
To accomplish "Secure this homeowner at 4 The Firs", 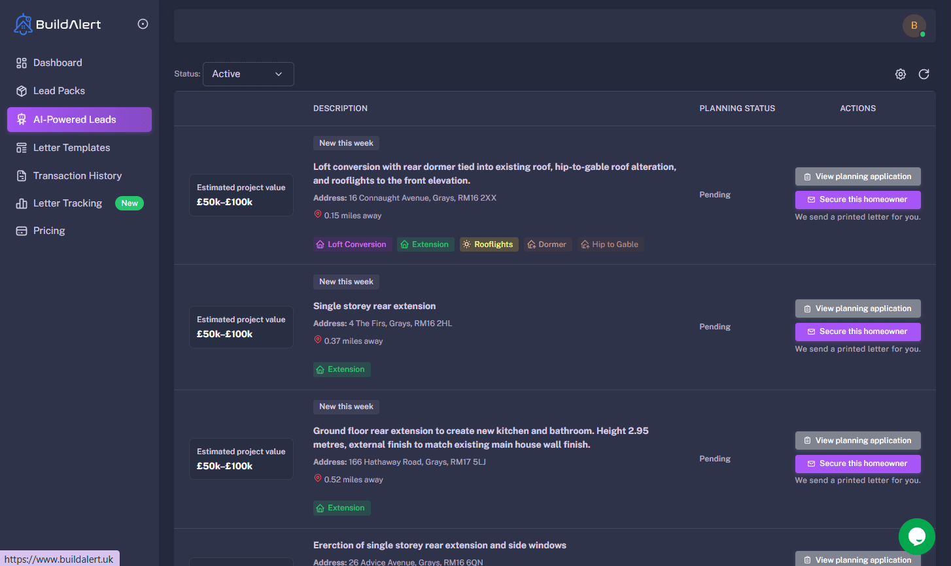I will tap(857, 331).
